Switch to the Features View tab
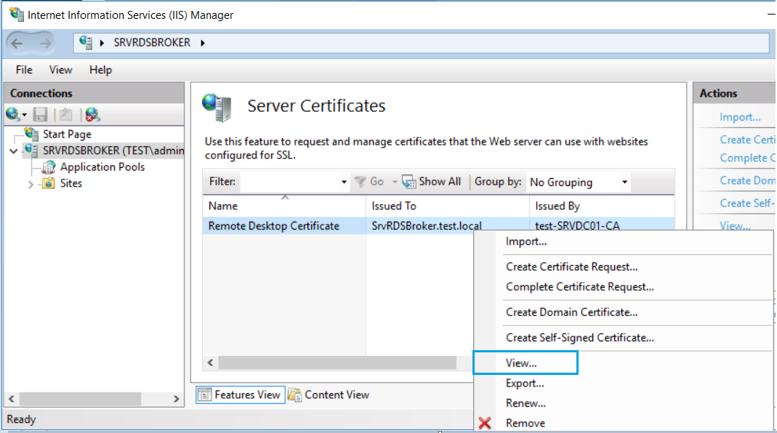 coord(241,394)
